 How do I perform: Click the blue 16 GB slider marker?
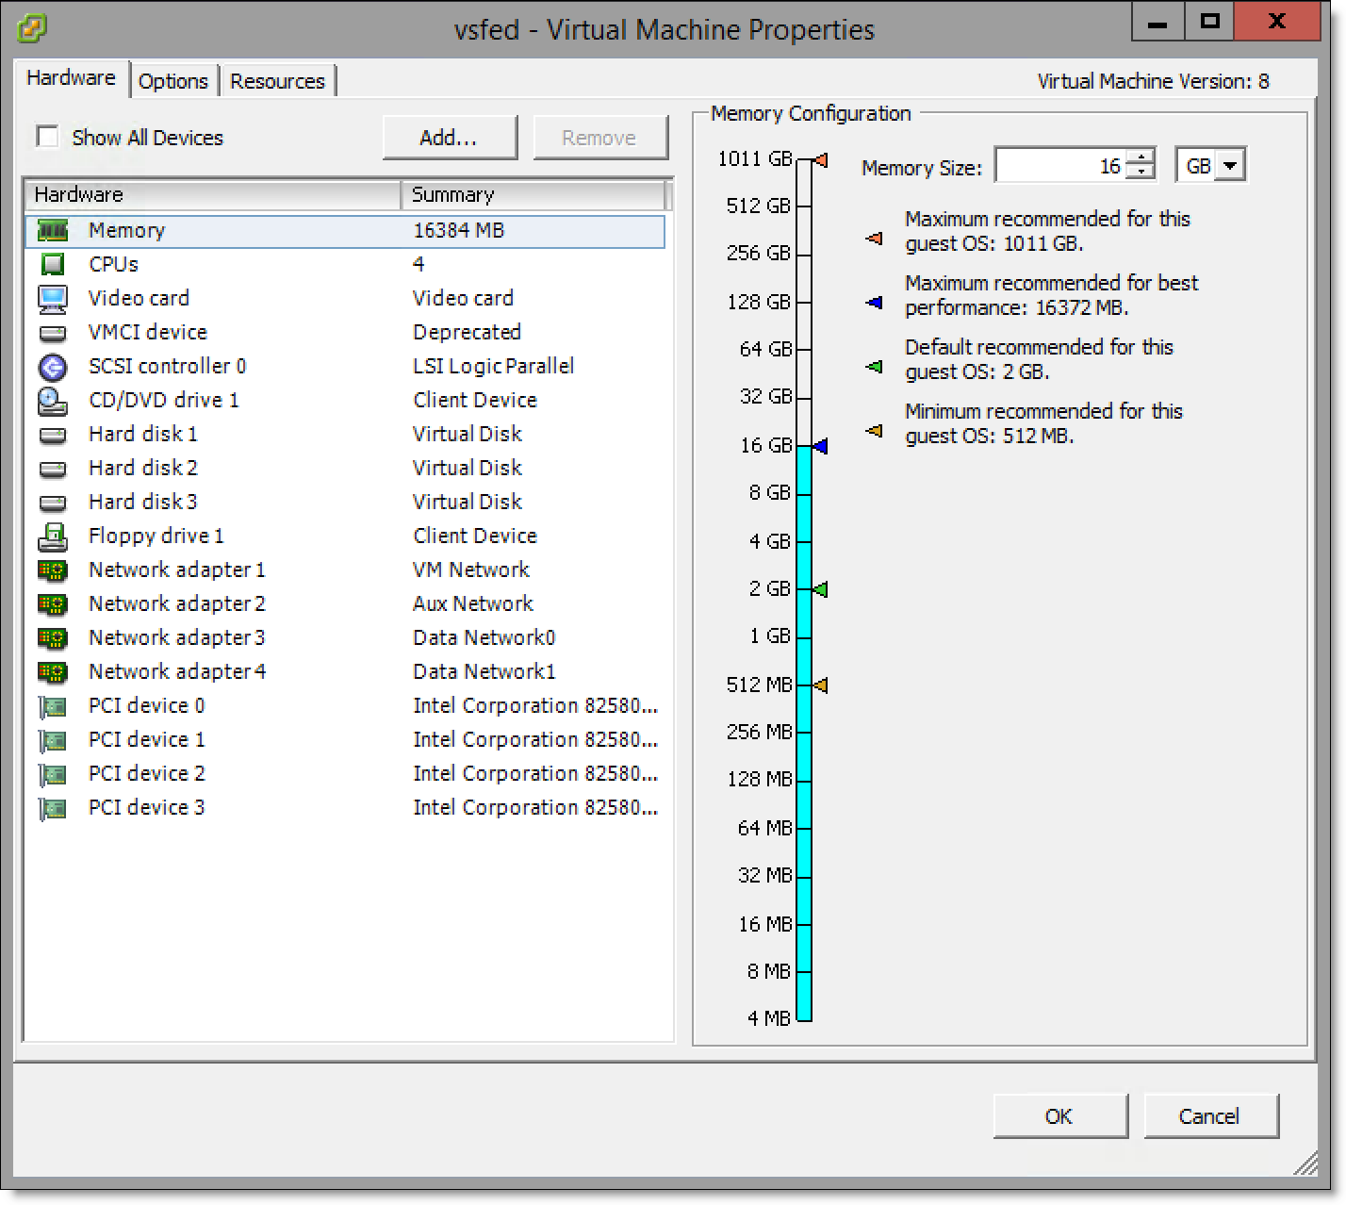click(821, 446)
